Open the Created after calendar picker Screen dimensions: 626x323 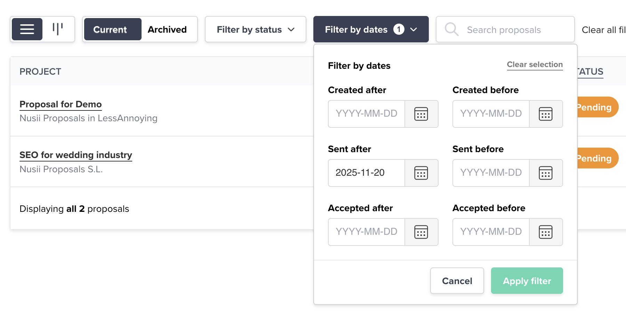coord(421,114)
